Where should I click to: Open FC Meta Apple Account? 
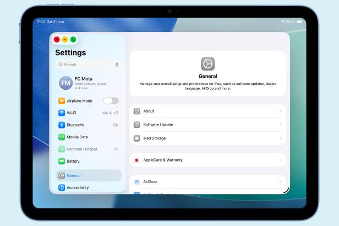[x=89, y=83]
